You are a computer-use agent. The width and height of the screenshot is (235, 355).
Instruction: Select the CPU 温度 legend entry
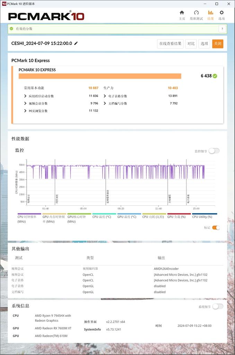(104, 216)
